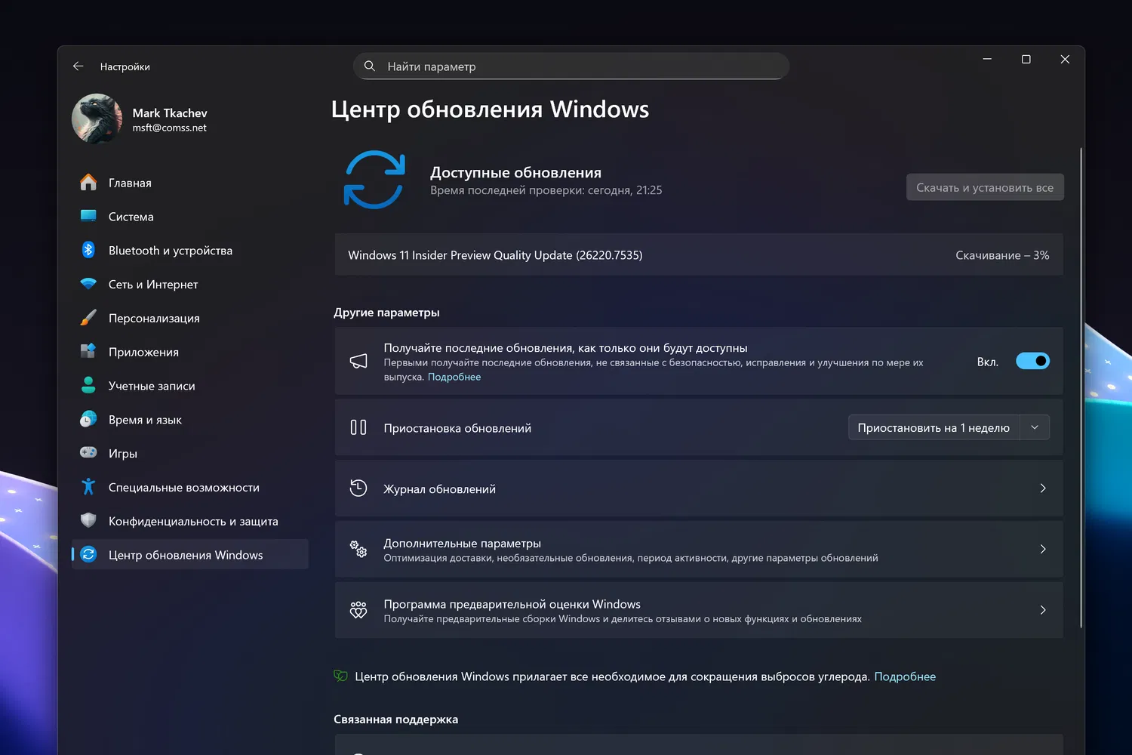The height and width of the screenshot is (755, 1132).
Task: Click the Windows Update sync icon
Action: pos(374,180)
